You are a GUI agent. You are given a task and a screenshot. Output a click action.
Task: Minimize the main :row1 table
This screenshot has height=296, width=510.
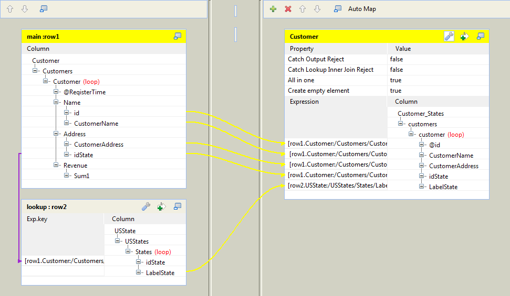(x=178, y=36)
